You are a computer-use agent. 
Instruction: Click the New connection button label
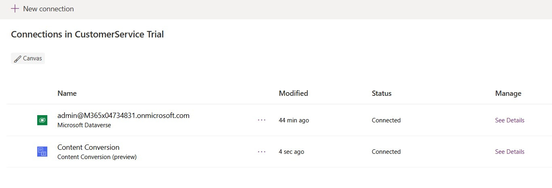point(49,8)
